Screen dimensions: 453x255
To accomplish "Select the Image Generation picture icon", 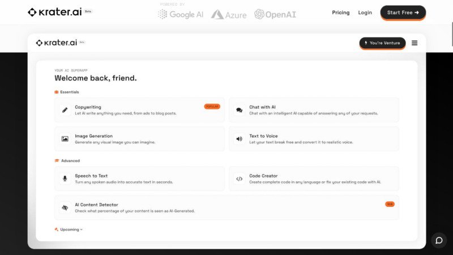I will pos(65,139).
